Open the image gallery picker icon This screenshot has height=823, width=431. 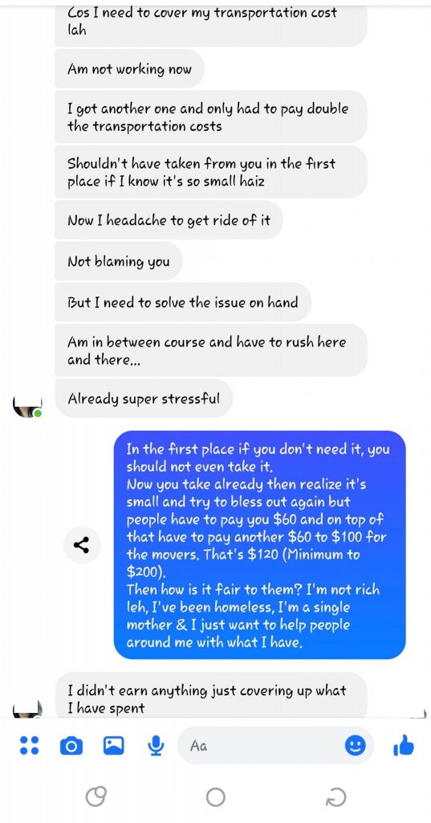click(113, 745)
